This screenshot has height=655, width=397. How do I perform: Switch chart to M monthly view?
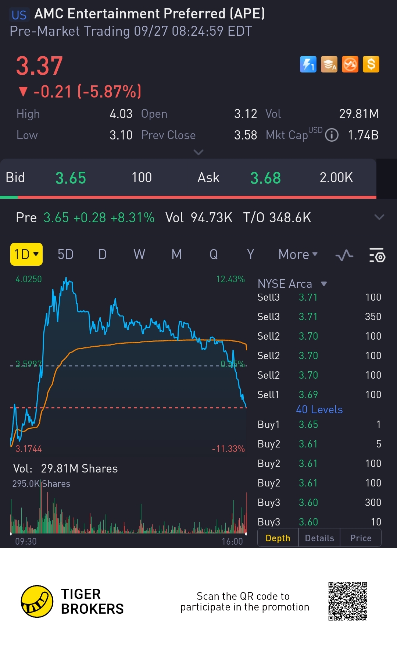point(176,254)
